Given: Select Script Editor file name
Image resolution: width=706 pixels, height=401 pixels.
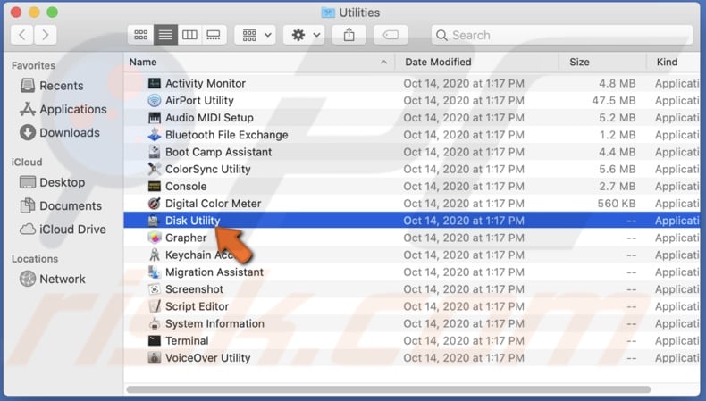Looking at the screenshot, I should coord(197,306).
